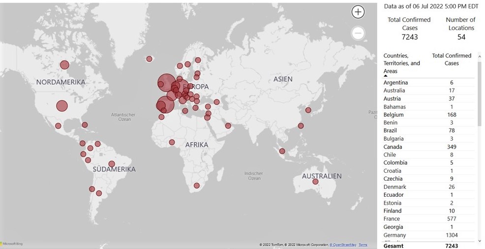Click the table vertical scrollbar thumb
Image resolution: width=485 pixels, height=249 pixels.
[x=480, y=93]
